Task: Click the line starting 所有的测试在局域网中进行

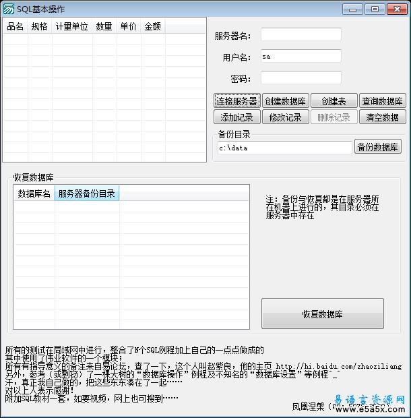Action: [134, 350]
